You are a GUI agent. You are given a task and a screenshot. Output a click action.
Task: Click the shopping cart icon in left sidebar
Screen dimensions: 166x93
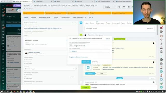pos(3,84)
